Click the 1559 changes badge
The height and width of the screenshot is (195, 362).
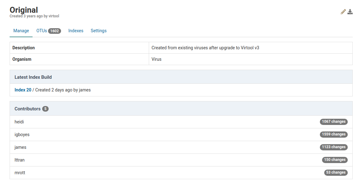coord(333,135)
